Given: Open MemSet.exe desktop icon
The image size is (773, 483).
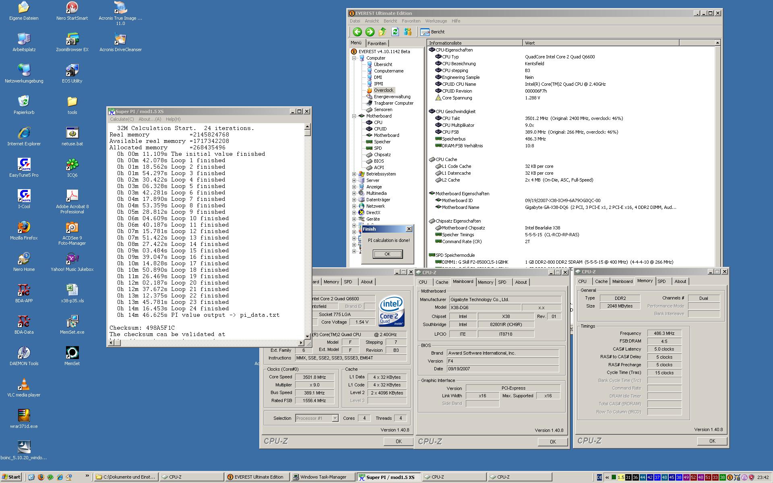Looking at the screenshot, I should (72, 325).
